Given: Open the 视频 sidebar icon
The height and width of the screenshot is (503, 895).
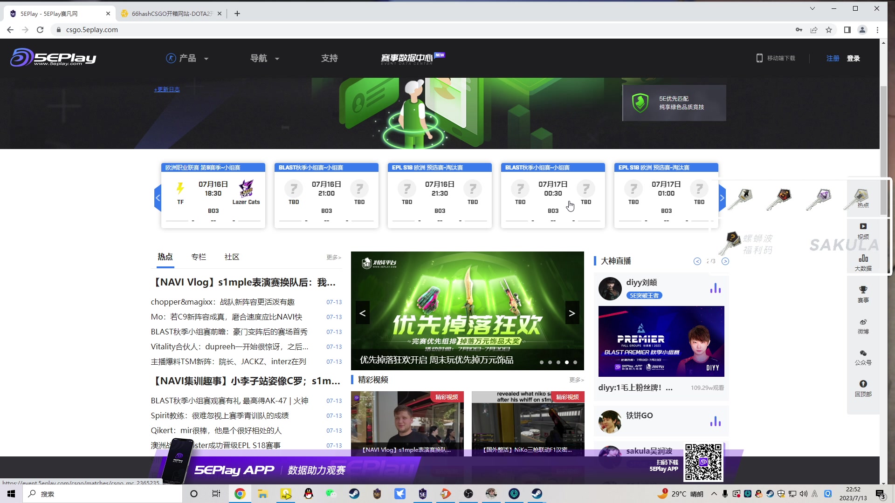Looking at the screenshot, I should (x=863, y=231).
